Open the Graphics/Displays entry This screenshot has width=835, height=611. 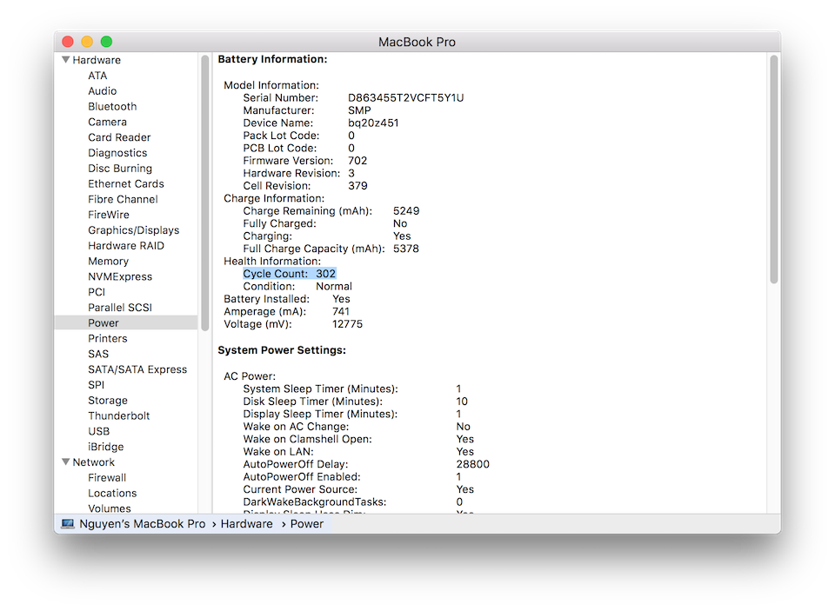(x=133, y=230)
